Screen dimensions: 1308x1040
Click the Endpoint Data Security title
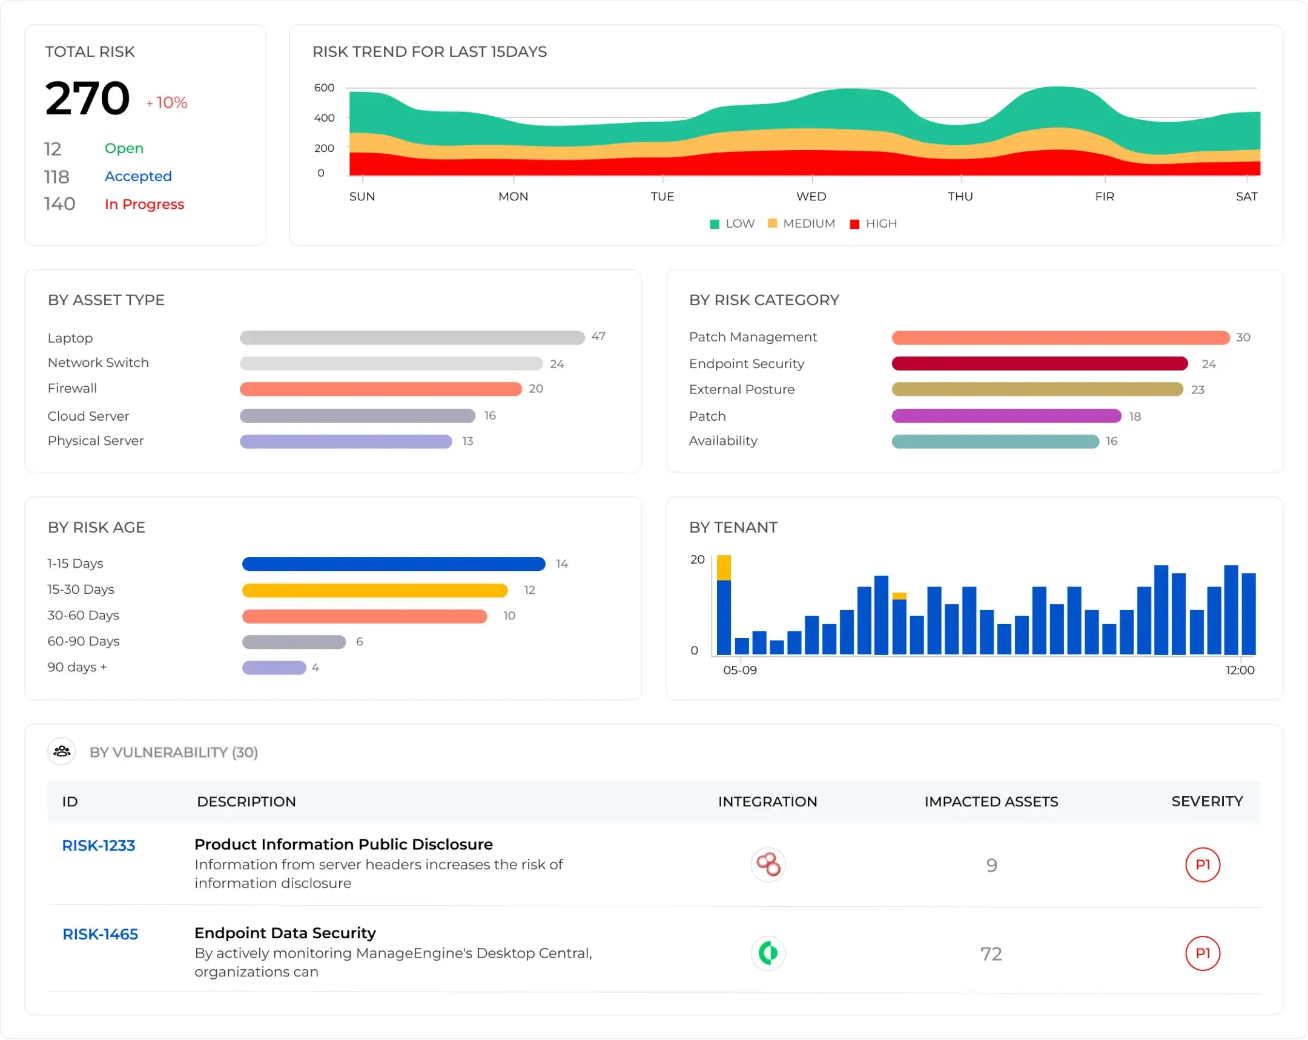tap(285, 933)
